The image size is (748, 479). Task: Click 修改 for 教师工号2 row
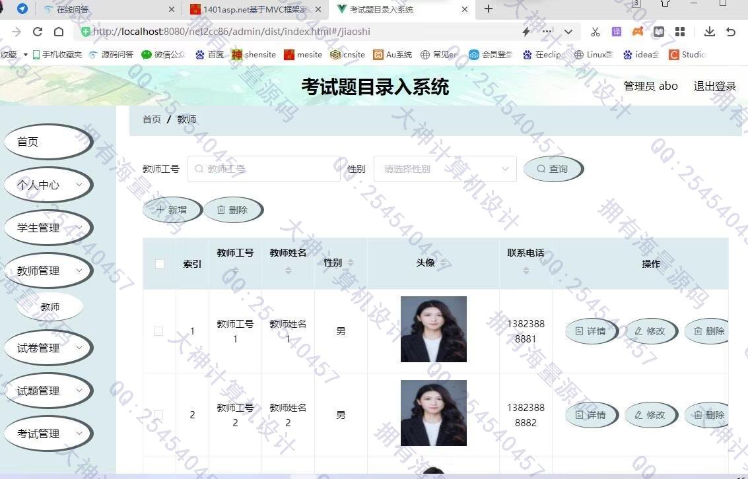(x=651, y=415)
